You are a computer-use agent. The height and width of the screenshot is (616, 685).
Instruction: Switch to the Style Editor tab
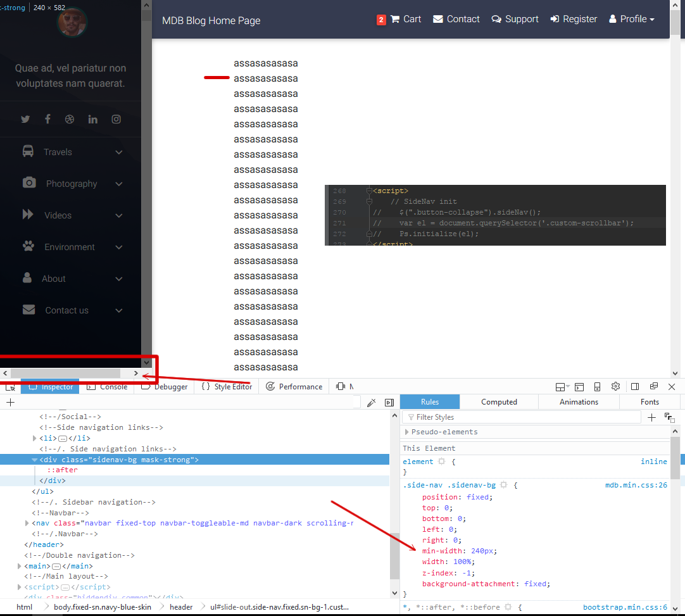coord(227,387)
